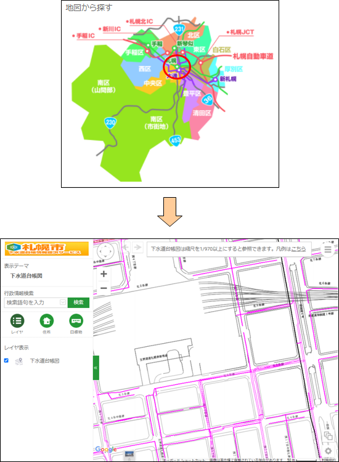This screenshot has height=462, width=339.
Task: Select 厚別区 on the ward map
Action: pyautogui.click(x=234, y=69)
